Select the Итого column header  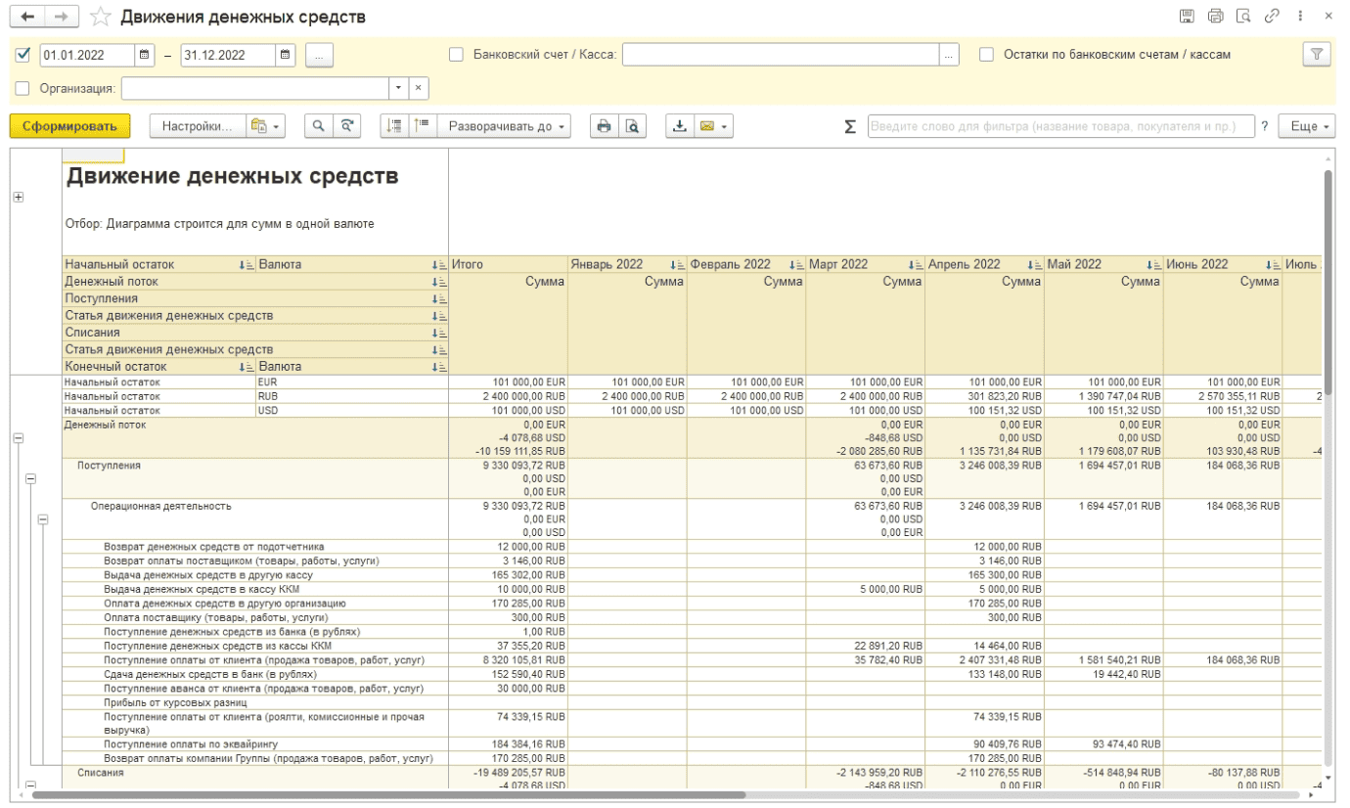point(509,264)
